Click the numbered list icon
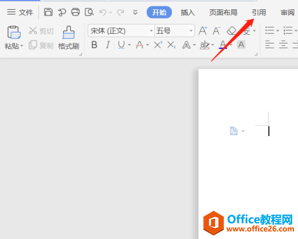 [288, 31]
